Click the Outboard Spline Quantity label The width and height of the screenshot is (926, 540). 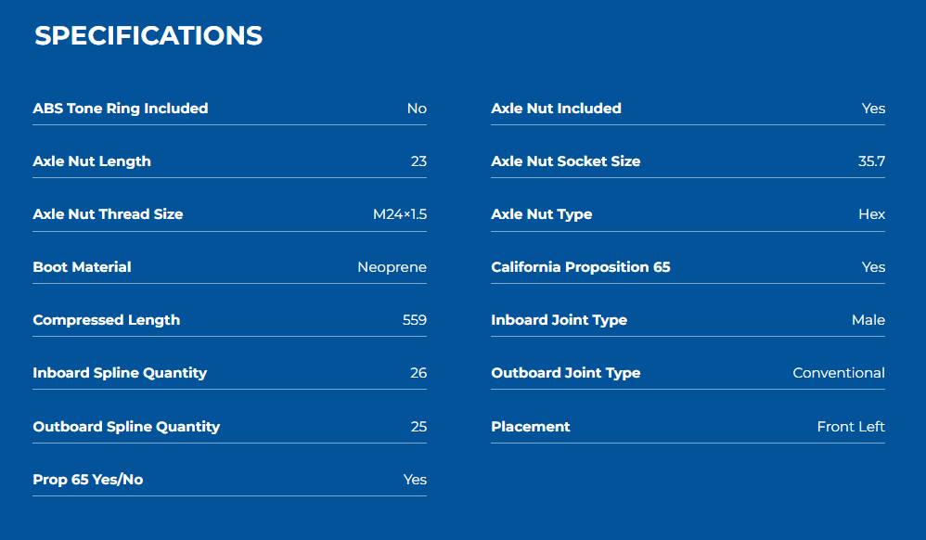[126, 427]
